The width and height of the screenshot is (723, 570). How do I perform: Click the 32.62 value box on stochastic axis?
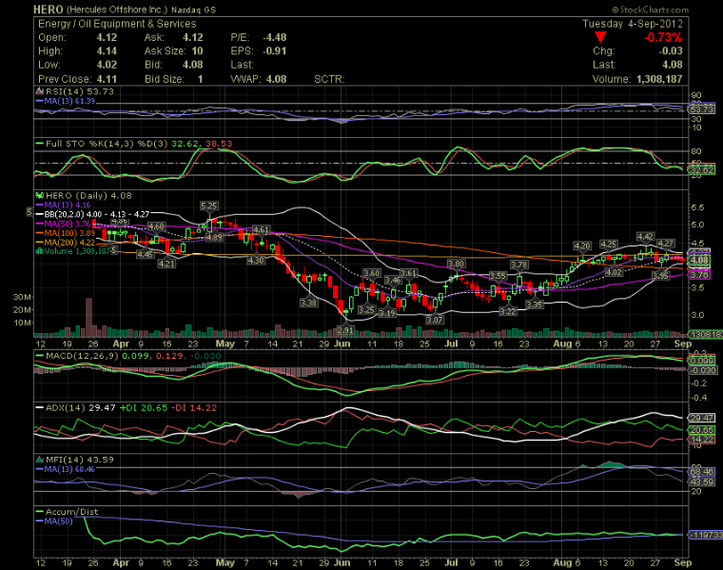click(701, 170)
